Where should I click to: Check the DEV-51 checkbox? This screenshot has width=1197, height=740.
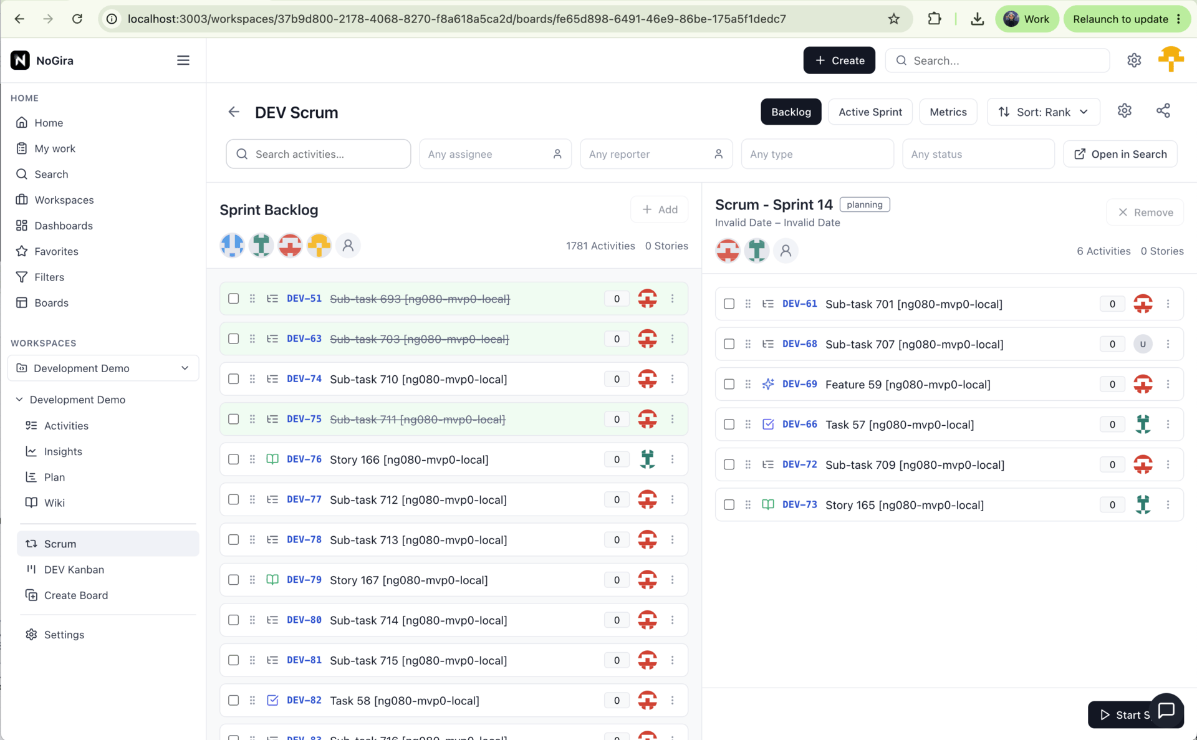pyautogui.click(x=234, y=299)
